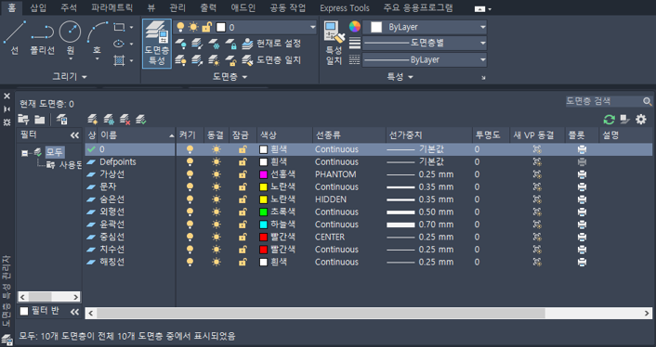Click the green color swatch of 외형선
656x347 pixels.
click(x=263, y=212)
